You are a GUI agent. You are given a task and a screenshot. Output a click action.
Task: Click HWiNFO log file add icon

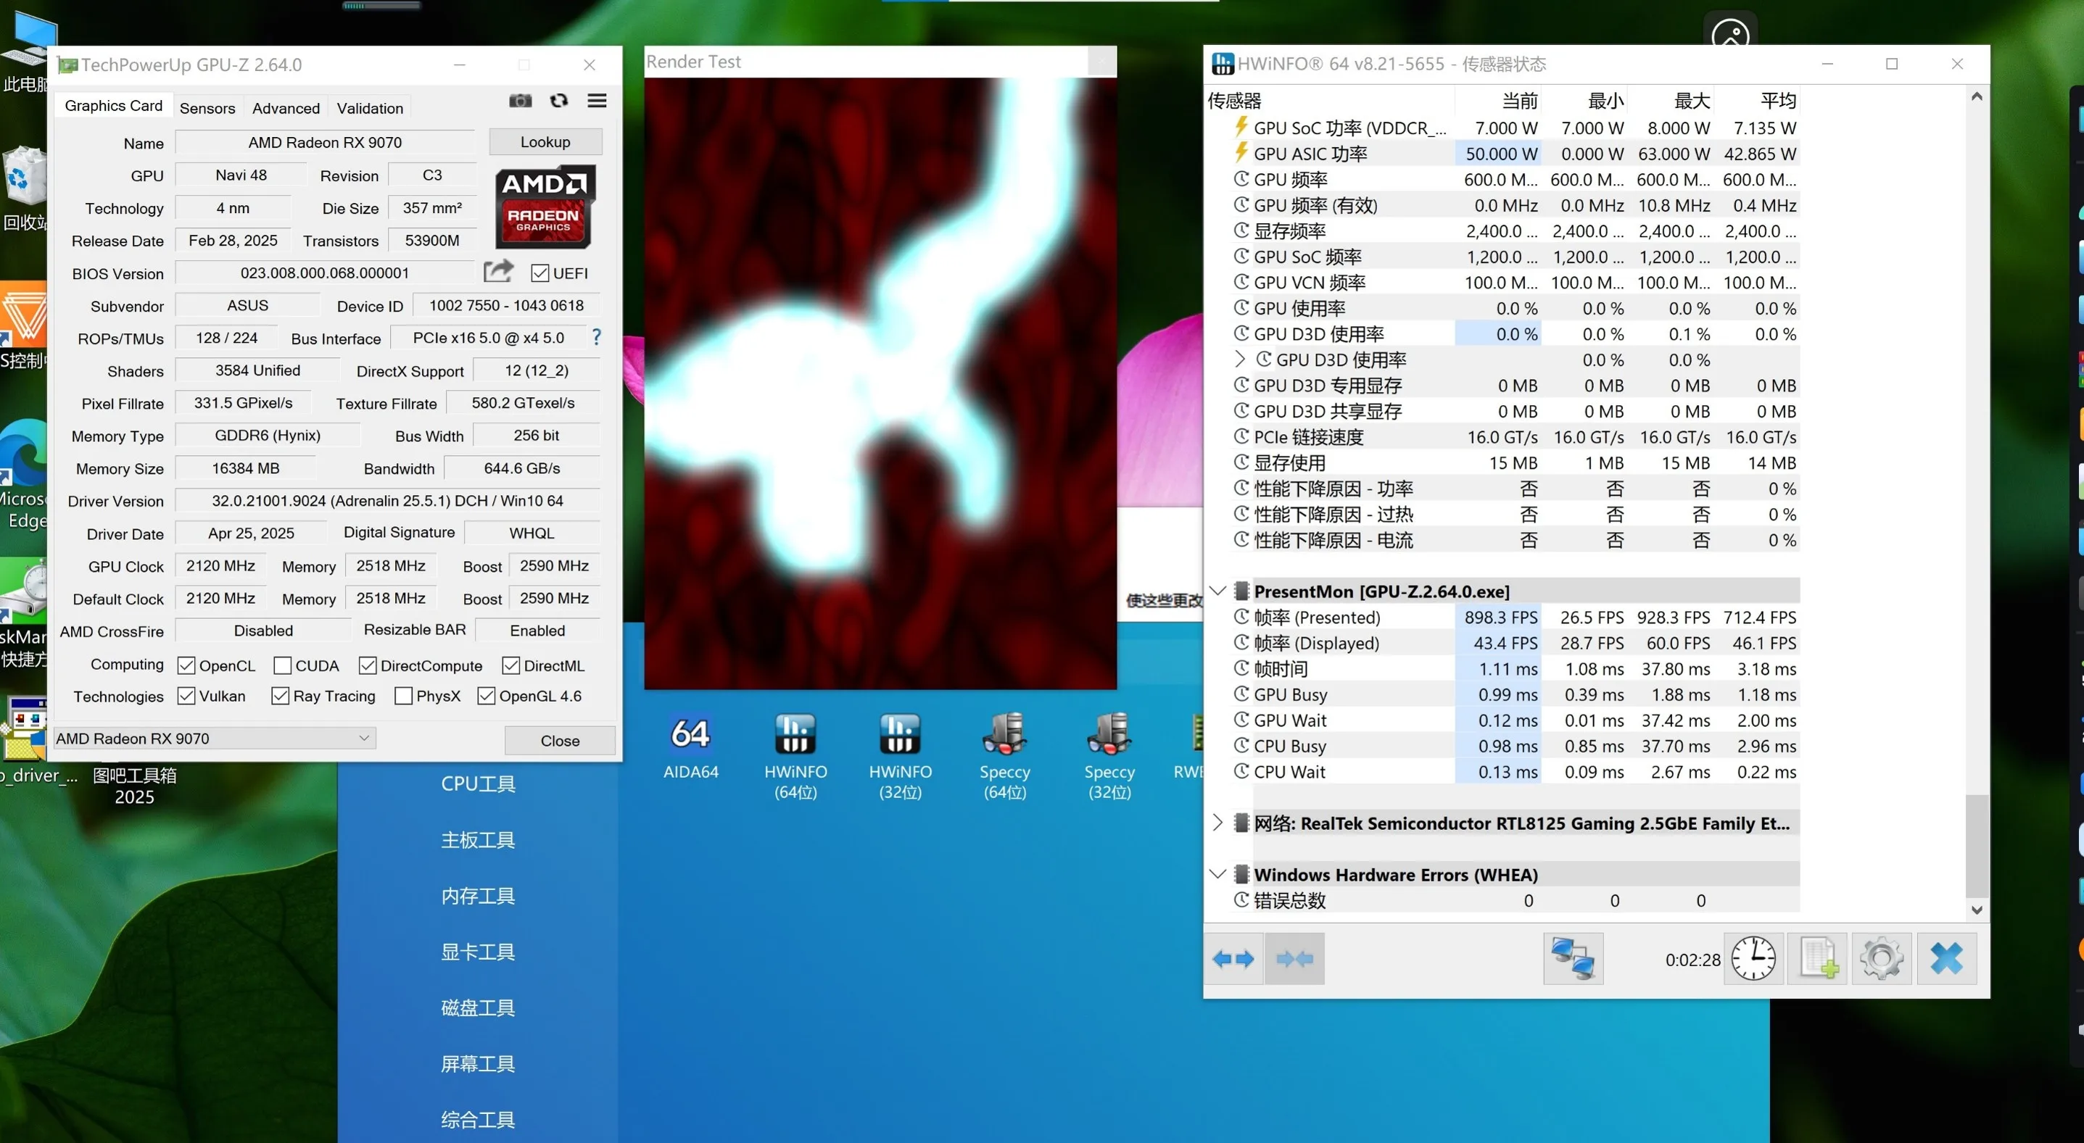click(1817, 959)
